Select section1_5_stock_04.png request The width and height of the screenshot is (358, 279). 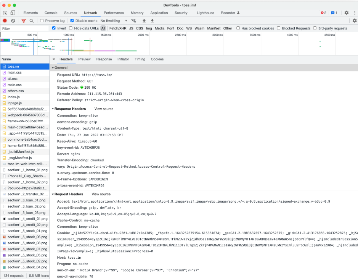point(25,267)
